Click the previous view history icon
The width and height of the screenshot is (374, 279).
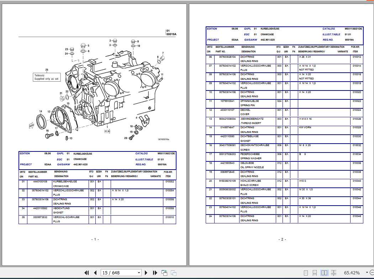coord(164,272)
